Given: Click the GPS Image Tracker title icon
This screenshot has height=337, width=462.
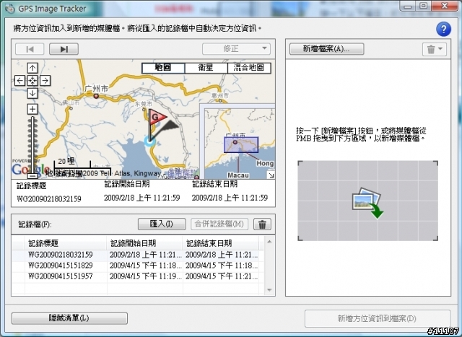Looking at the screenshot, I should tap(10, 9).
